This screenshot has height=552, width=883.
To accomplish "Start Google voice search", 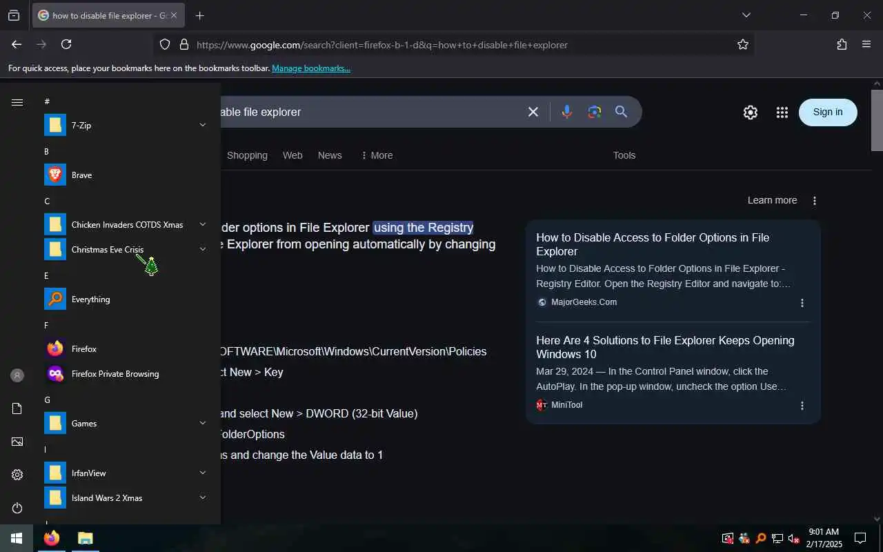I will (x=567, y=112).
